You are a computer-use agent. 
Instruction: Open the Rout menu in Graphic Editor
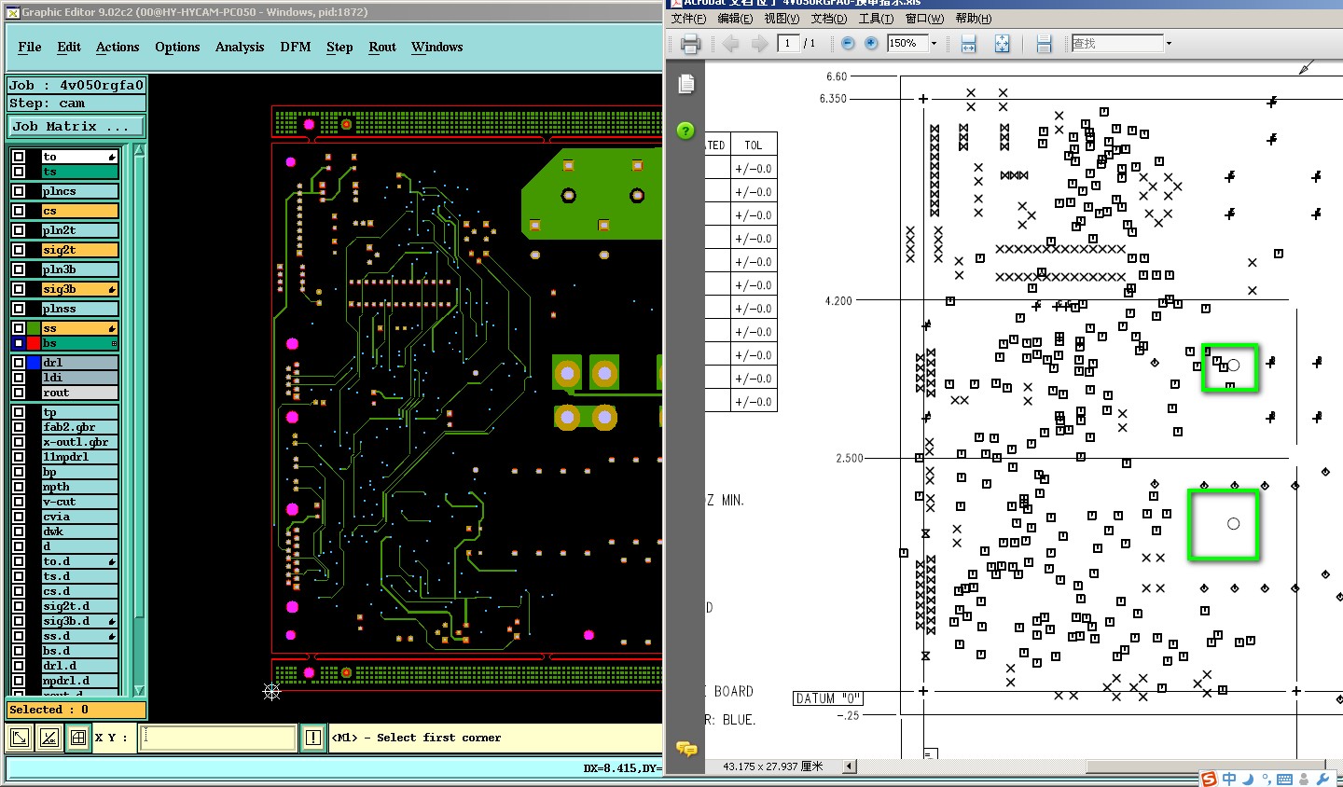coord(382,47)
